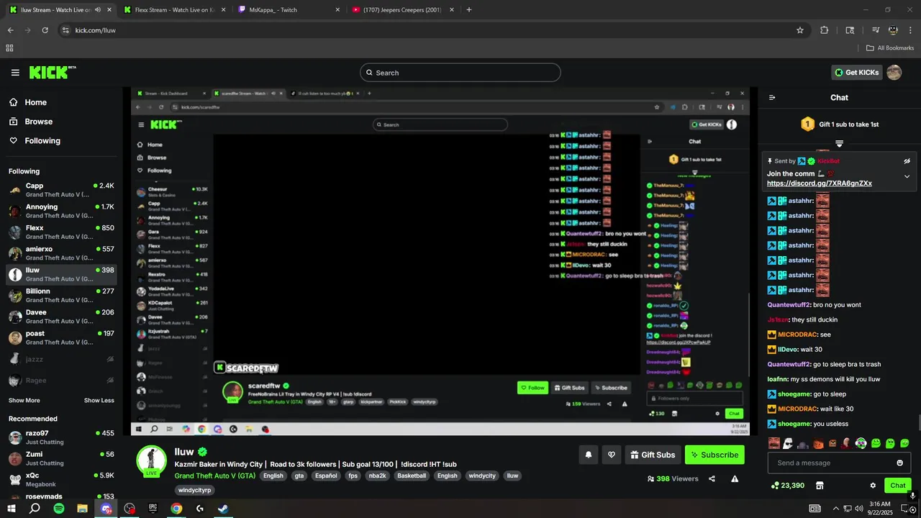Viewport: 921px width, 518px height.
Task: Open Chrome media controls icon
Action: [876, 30]
